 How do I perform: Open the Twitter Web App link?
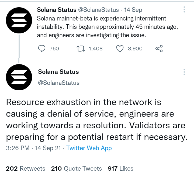click(x=89, y=148)
